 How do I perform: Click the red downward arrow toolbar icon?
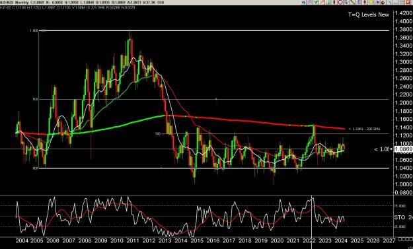[x=365, y=3]
